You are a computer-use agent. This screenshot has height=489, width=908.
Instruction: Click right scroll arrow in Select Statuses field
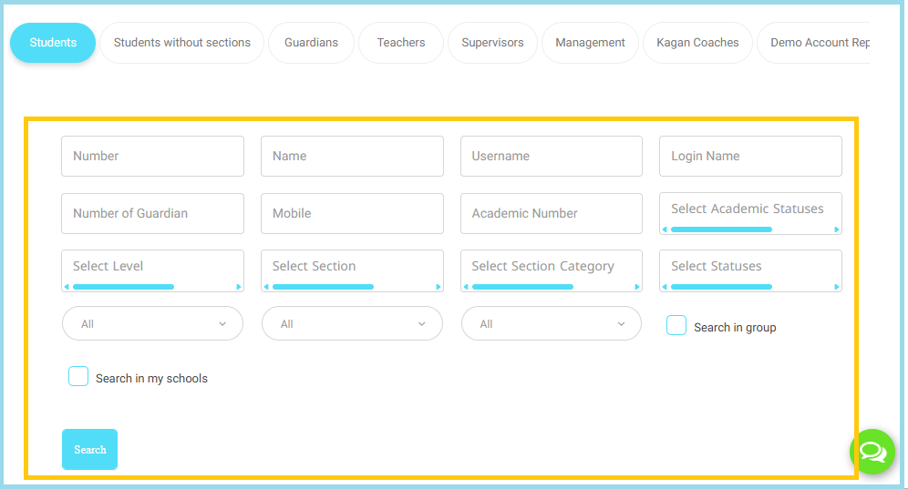point(837,287)
